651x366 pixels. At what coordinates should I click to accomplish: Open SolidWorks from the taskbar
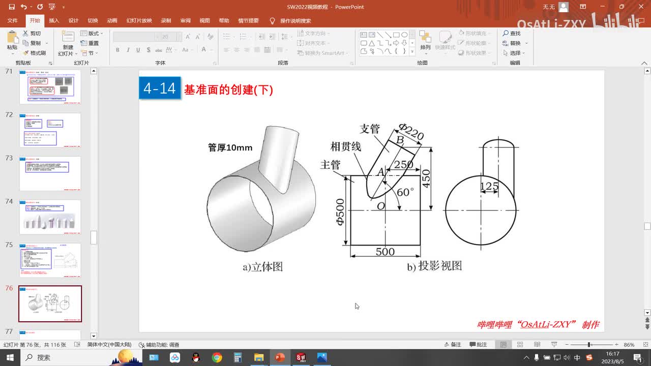pyautogui.click(x=301, y=357)
